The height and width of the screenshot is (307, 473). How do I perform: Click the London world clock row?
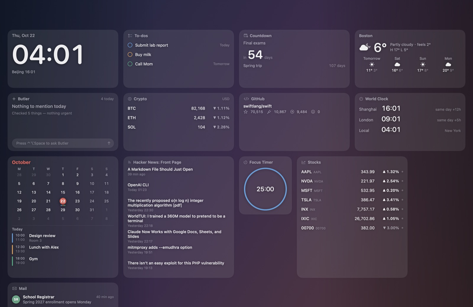pyautogui.click(x=410, y=119)
